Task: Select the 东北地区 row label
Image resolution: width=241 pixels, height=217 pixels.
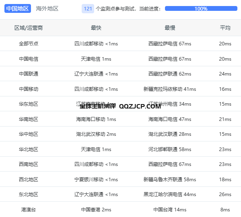Action: pos(29,194)
